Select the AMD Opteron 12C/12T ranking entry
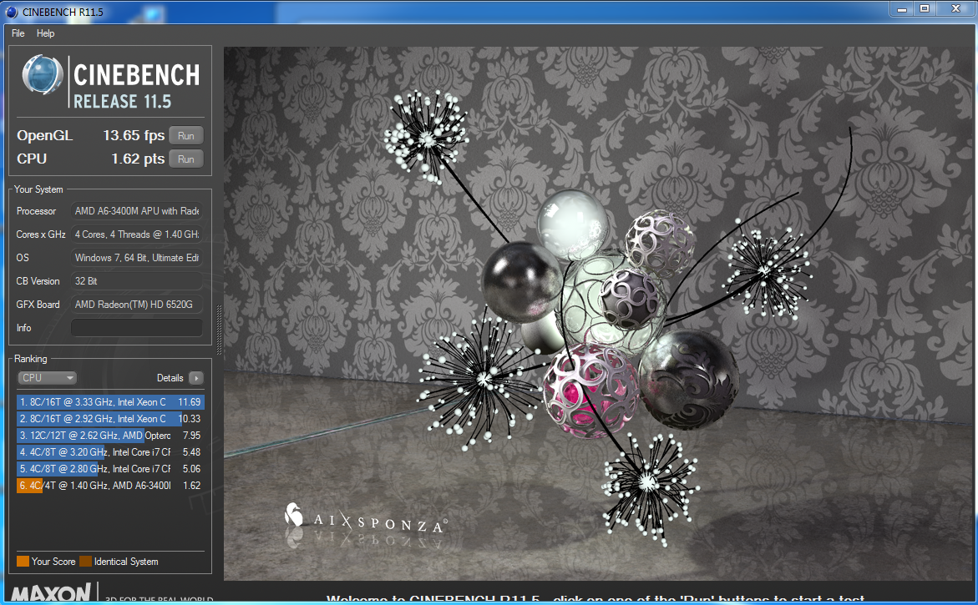This screenshot has height=605, width=978. (110, 436)
